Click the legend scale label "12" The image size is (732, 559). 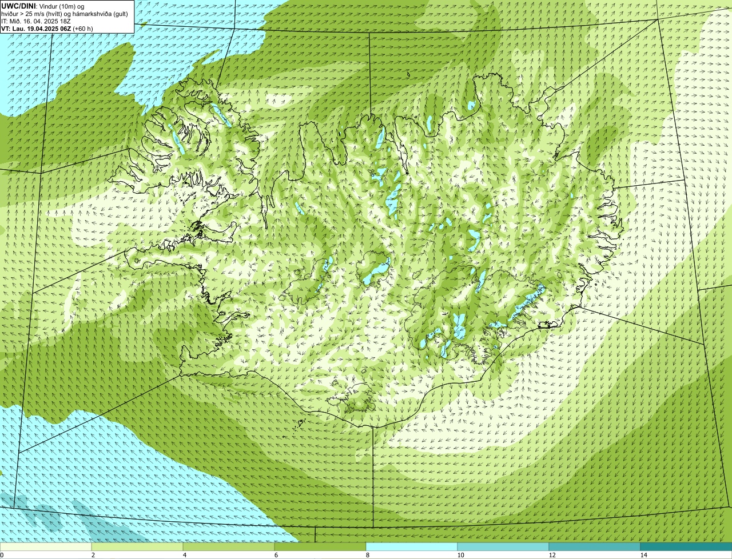click(x=552, y=555)
